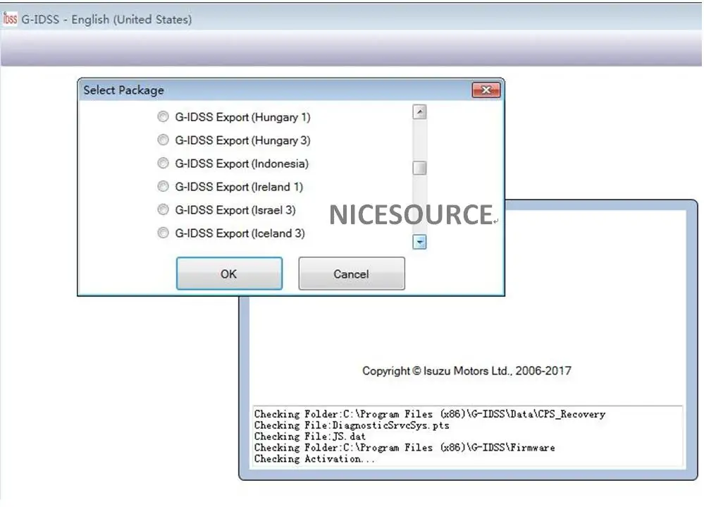Screen dimensions: 704x507
Task: Click the package list scroll up arrow
Action: pyautogui.click(x=419, y=112)
